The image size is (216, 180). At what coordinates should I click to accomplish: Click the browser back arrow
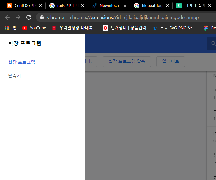pyautogui.click(x=7, y=17)
